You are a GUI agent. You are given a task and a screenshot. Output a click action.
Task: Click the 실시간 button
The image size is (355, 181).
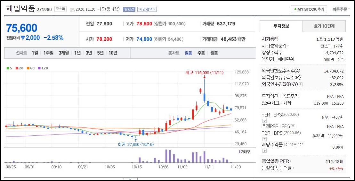129,9
